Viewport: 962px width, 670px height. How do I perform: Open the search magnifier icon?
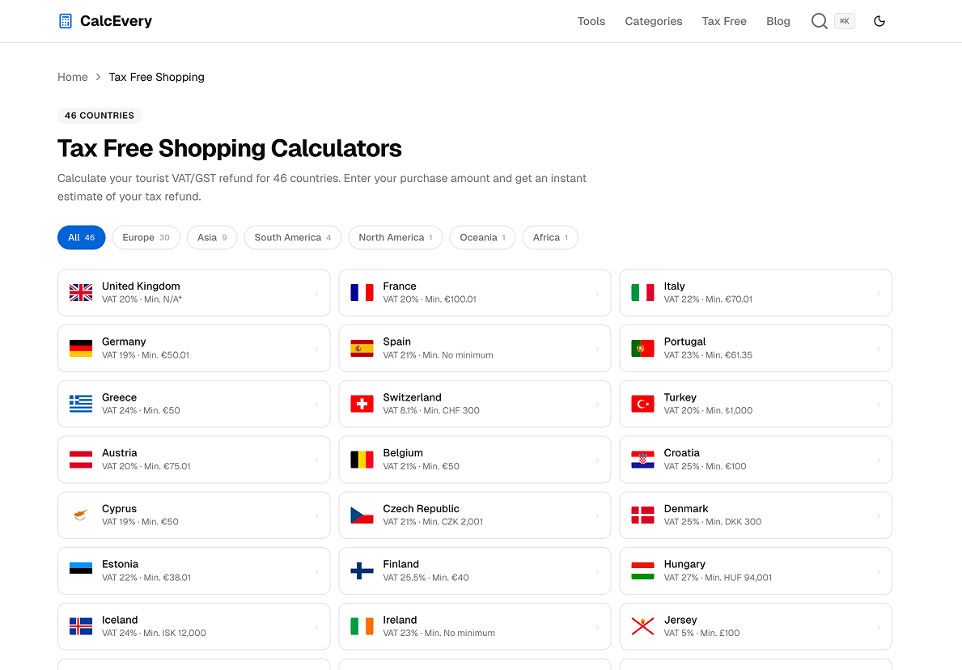pos(820,21)
